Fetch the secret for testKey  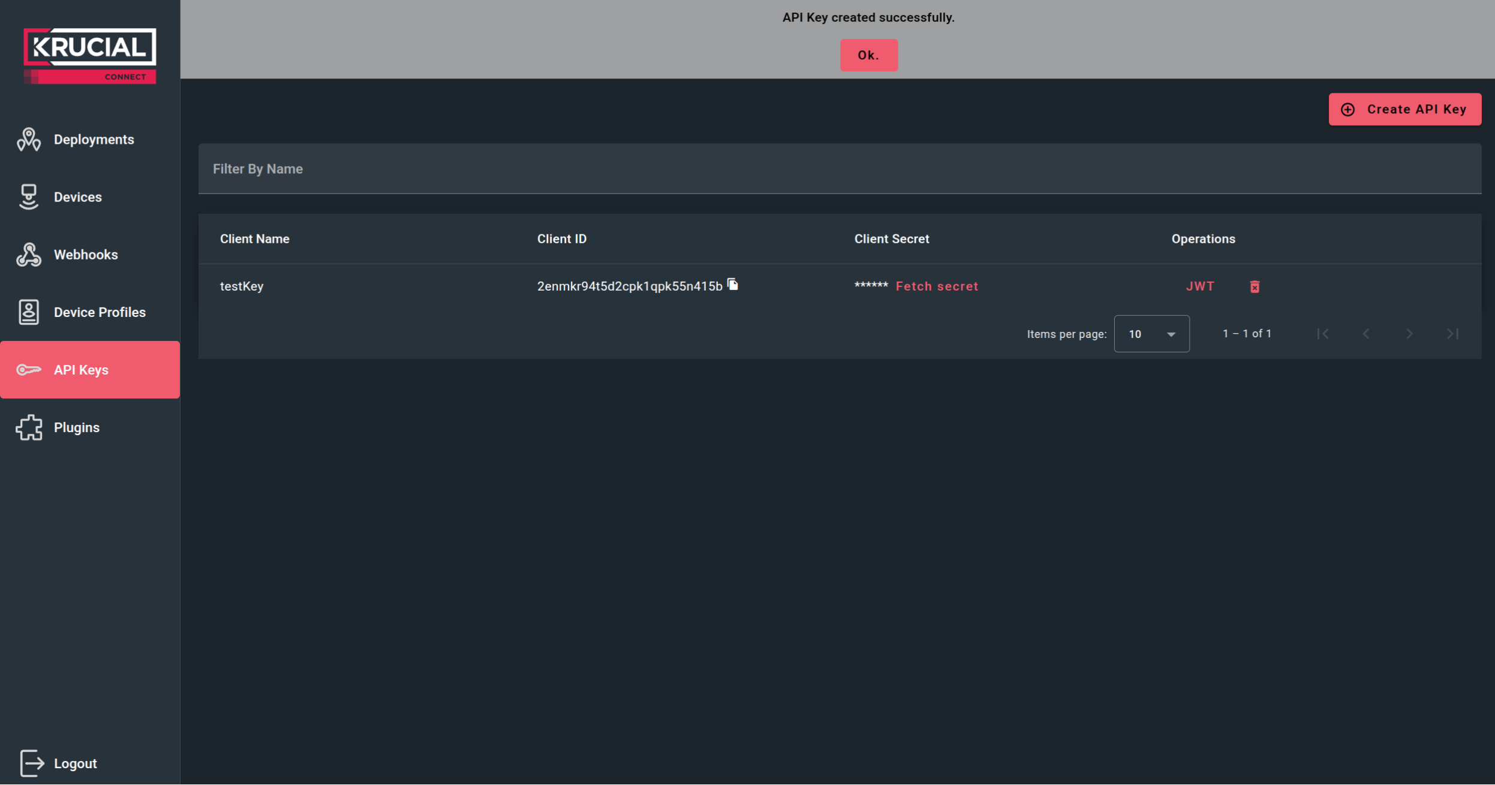point(937,286)
